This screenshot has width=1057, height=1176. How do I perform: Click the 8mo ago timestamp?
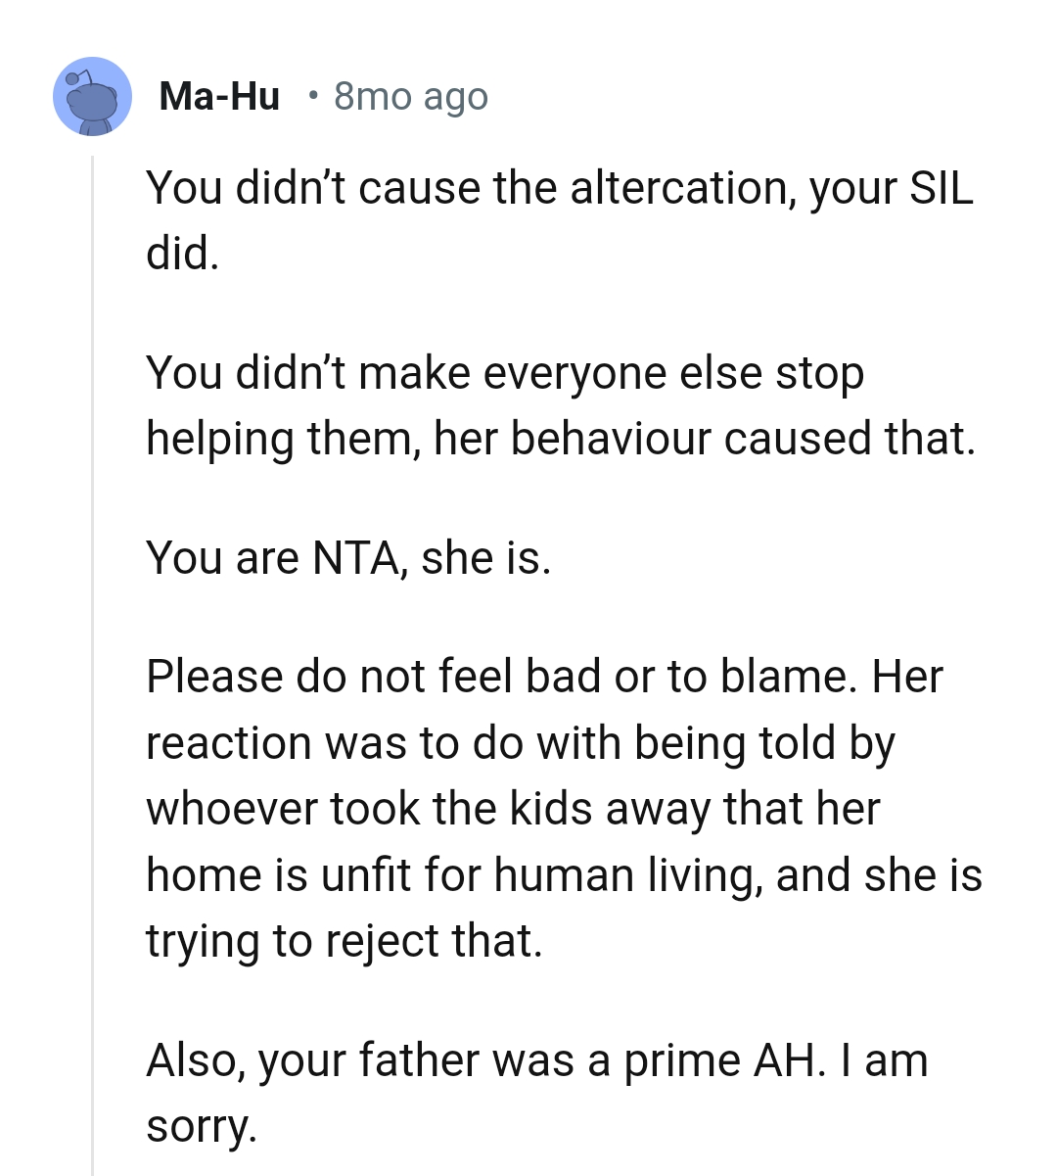(409, 95)
